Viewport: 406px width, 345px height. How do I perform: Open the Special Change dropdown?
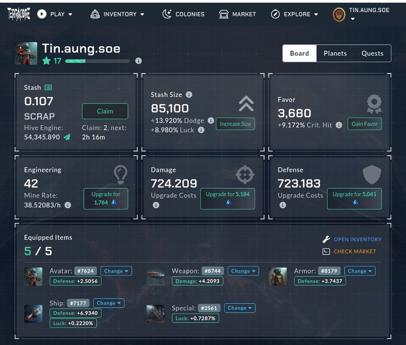pos(239,308)
